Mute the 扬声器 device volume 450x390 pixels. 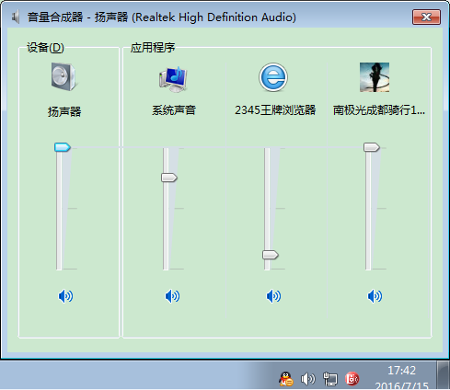65,296
